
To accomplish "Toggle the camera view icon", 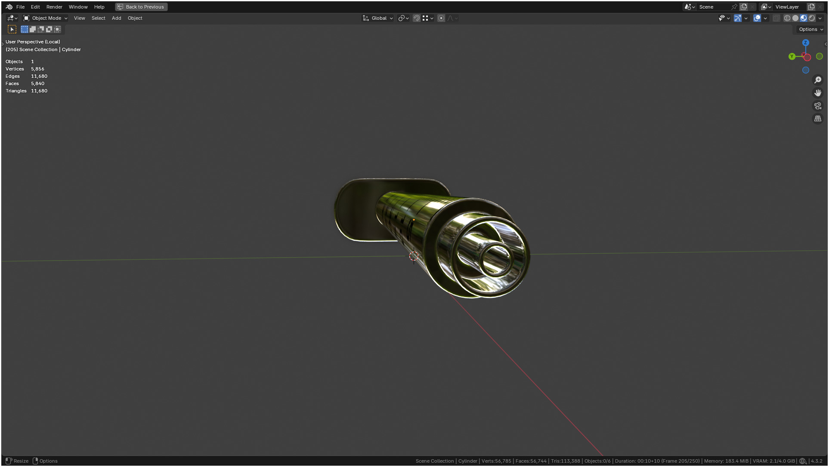I will [818, 106].
